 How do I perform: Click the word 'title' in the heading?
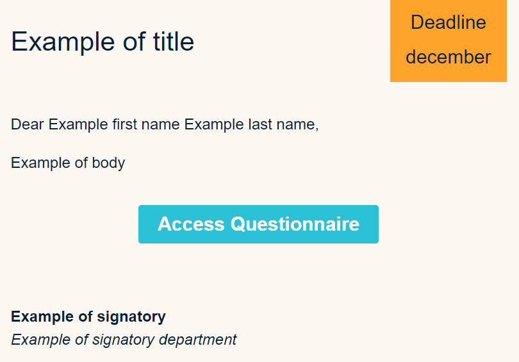tap(173, 42)
